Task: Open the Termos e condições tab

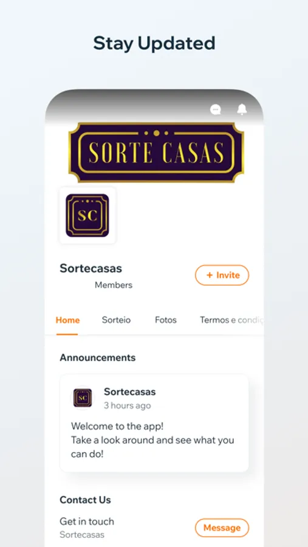Action: click(x=231, y=320)
